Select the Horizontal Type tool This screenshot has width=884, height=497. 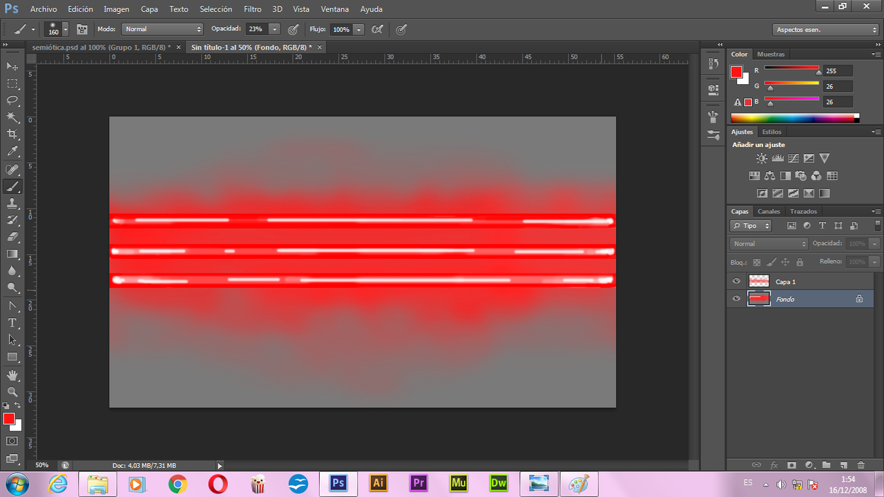point(12,322)
